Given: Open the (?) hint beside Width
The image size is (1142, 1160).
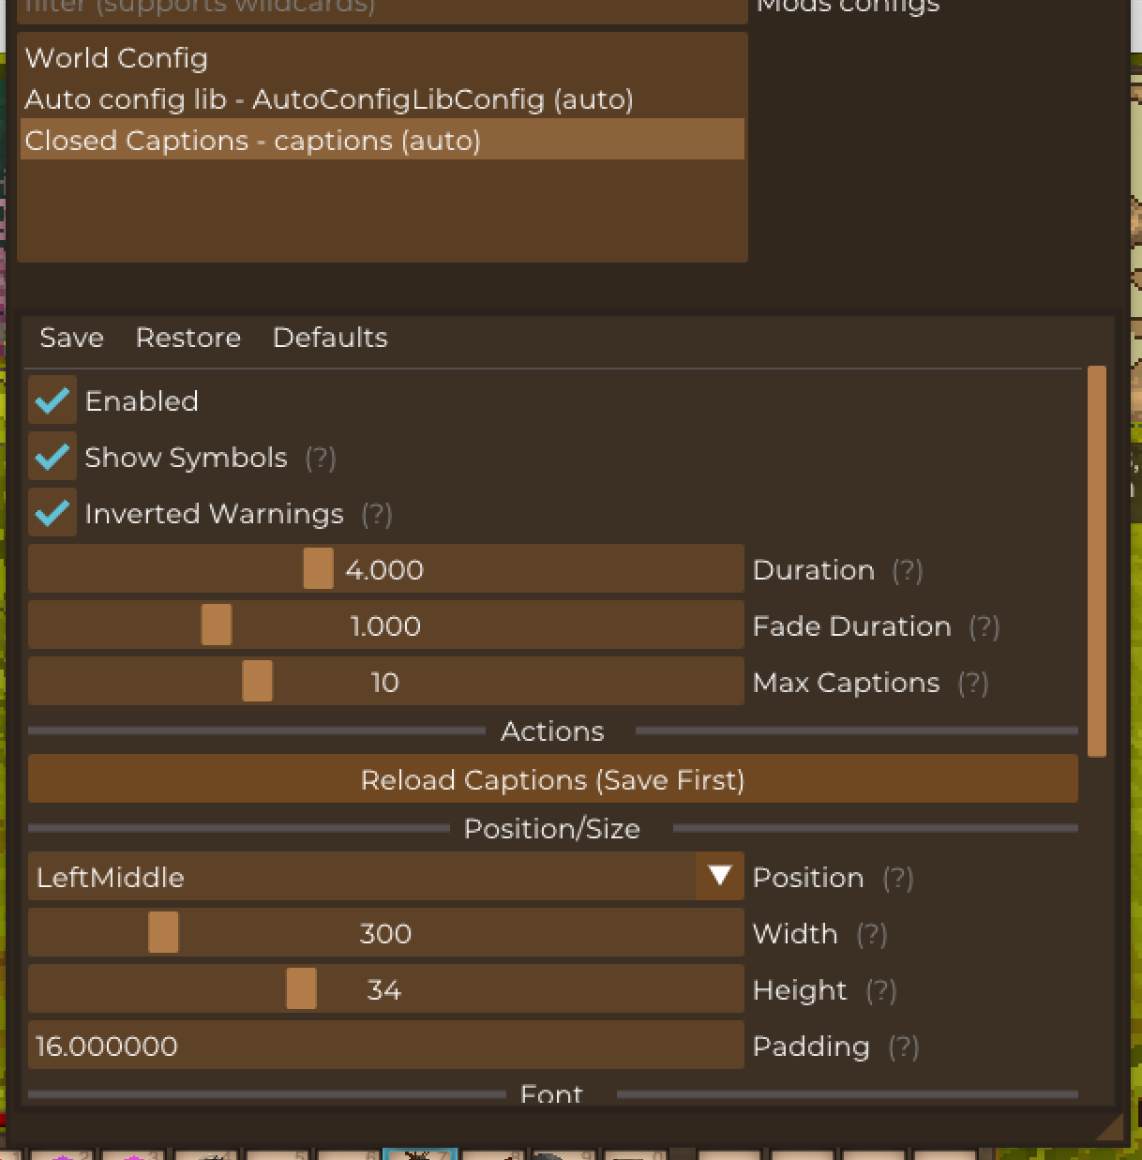Looking at the screenshot, I should coord(871,935).
